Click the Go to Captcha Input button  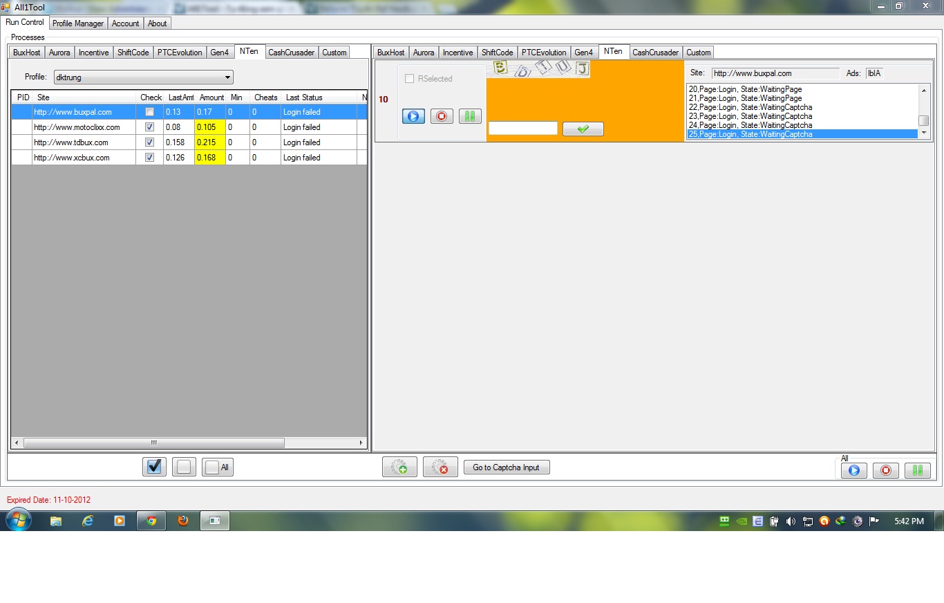click(507, 467)
